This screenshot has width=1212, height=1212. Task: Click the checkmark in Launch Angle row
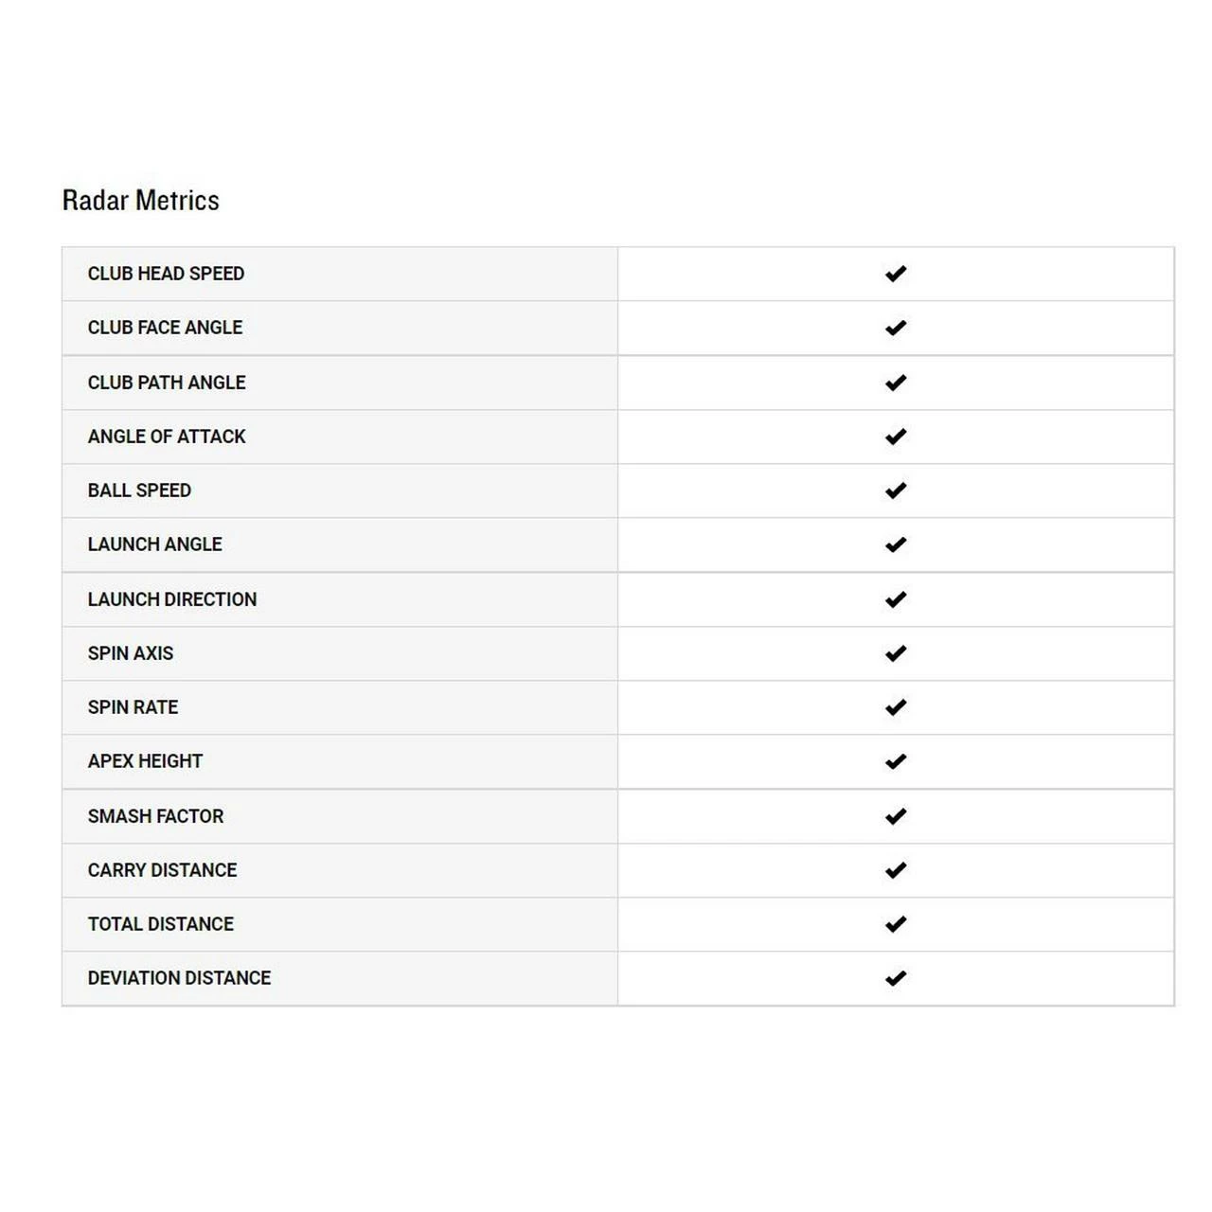click(896, 544)
